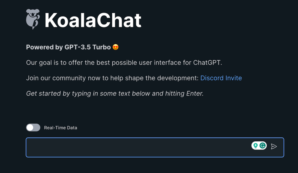The image size is (298, 173).
Task: Click the word "ChatGPT" in the goal sentence
Action: [x=207, y=63]
